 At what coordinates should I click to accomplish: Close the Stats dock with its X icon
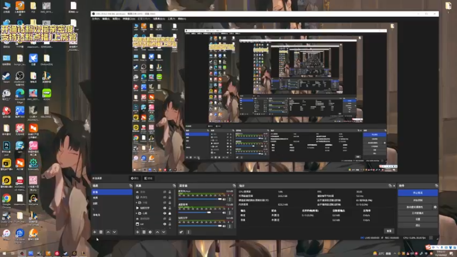pos(394,186)
